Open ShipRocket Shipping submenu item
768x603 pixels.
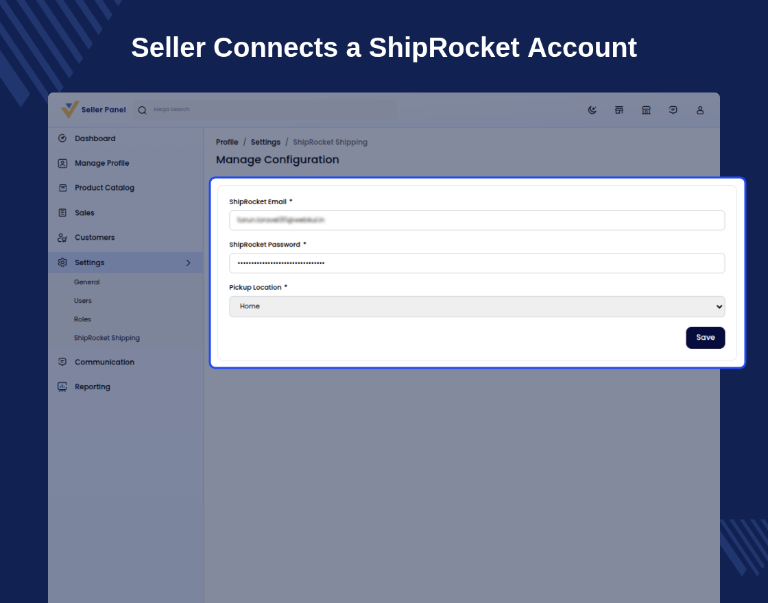coord(107,338)
